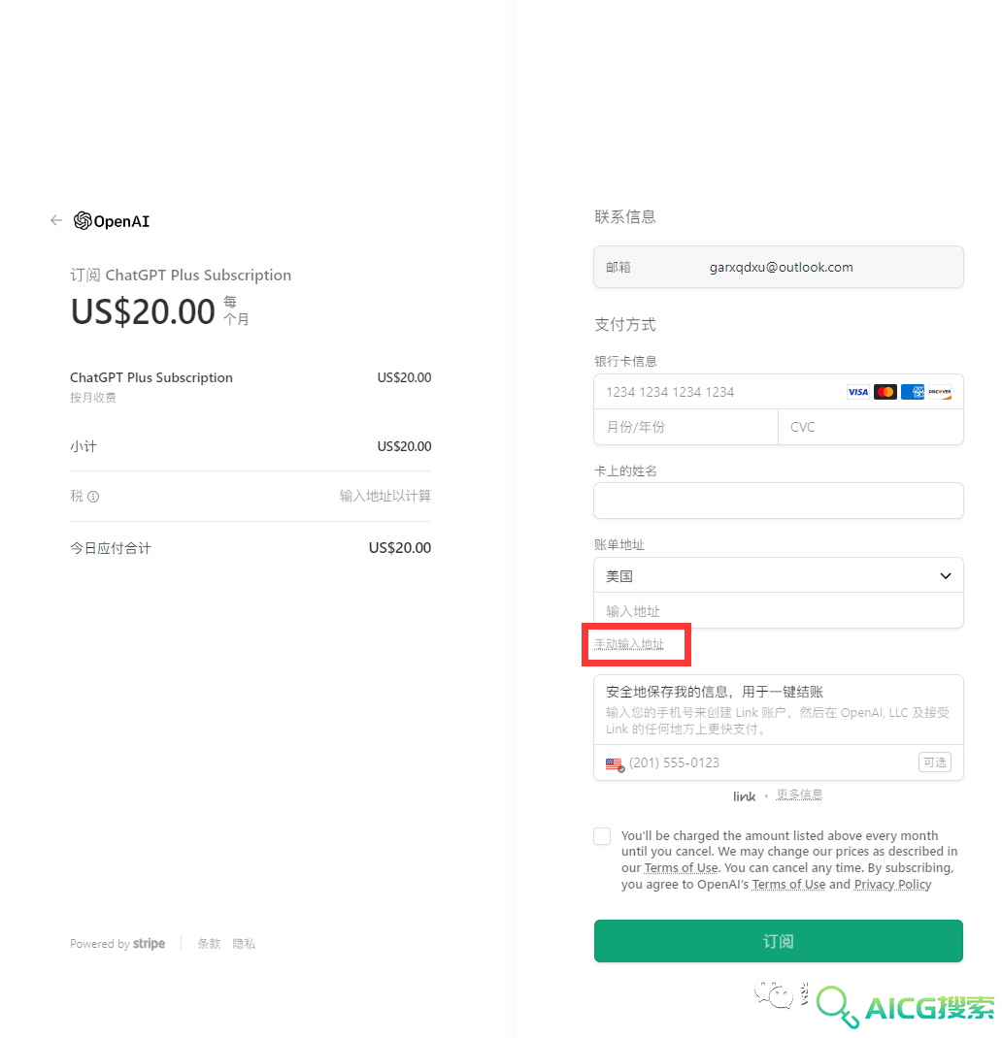Click the 月份/年份 expiry date field
Screen dimensions: 1002x1038
tap(685, 427)
